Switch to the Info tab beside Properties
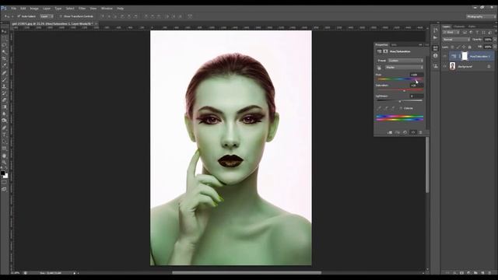The image size is (498, 280). pyautogui.click(x=394, y=45)
